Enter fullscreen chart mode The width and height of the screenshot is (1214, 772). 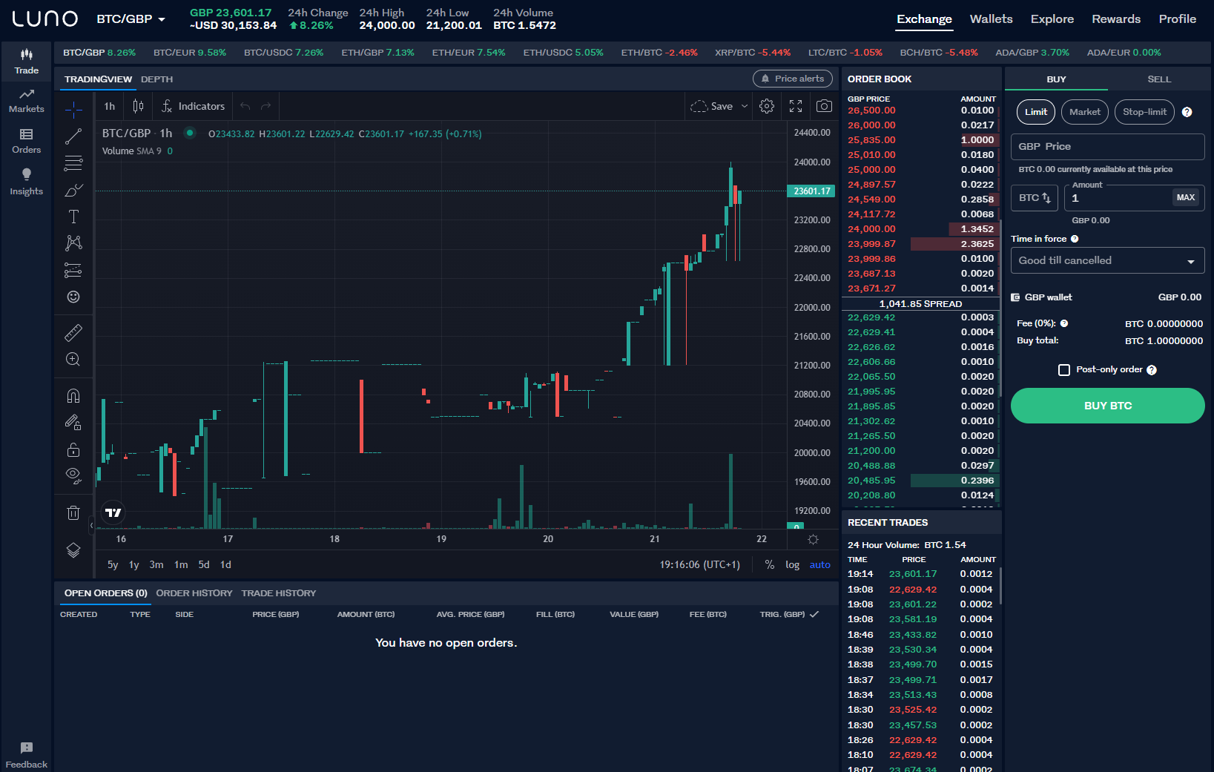[796, 106]
